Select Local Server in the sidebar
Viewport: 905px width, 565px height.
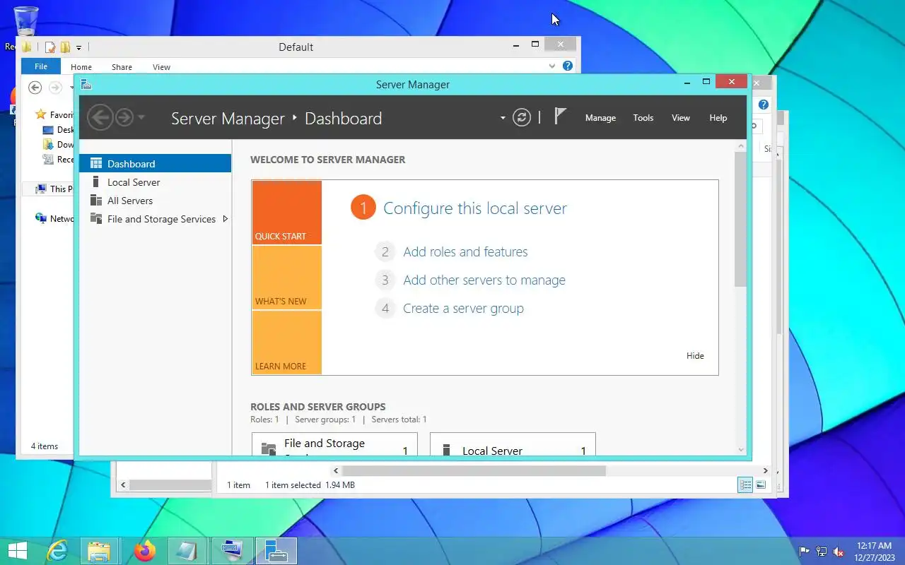point(155,182)
